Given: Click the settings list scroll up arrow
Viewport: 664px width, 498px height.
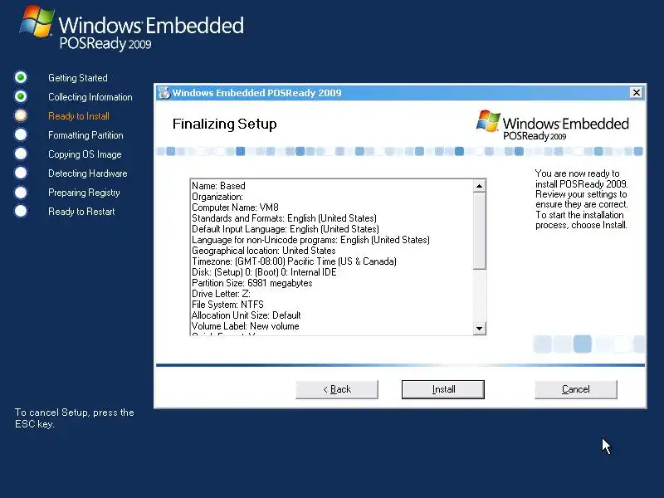Looking at the screenshot, I should click(x=480, y=186).
